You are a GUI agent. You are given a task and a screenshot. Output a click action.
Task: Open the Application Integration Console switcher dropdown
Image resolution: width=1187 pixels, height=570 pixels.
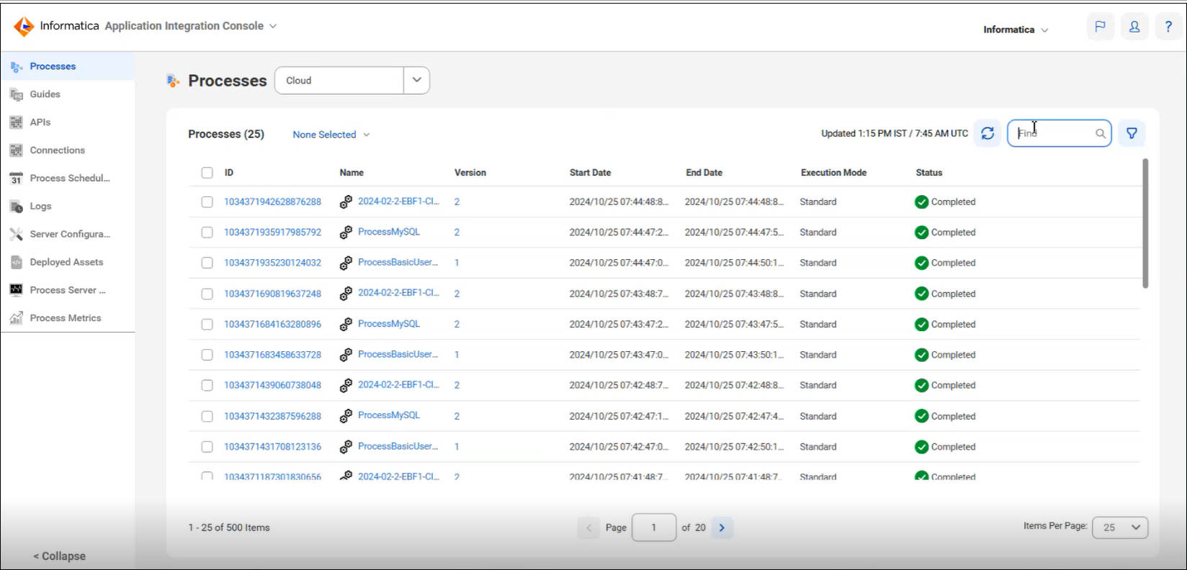tap(273, 27)
